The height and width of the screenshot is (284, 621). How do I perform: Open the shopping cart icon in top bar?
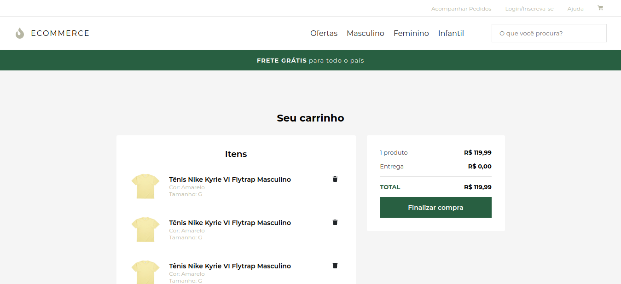(600, 8)
